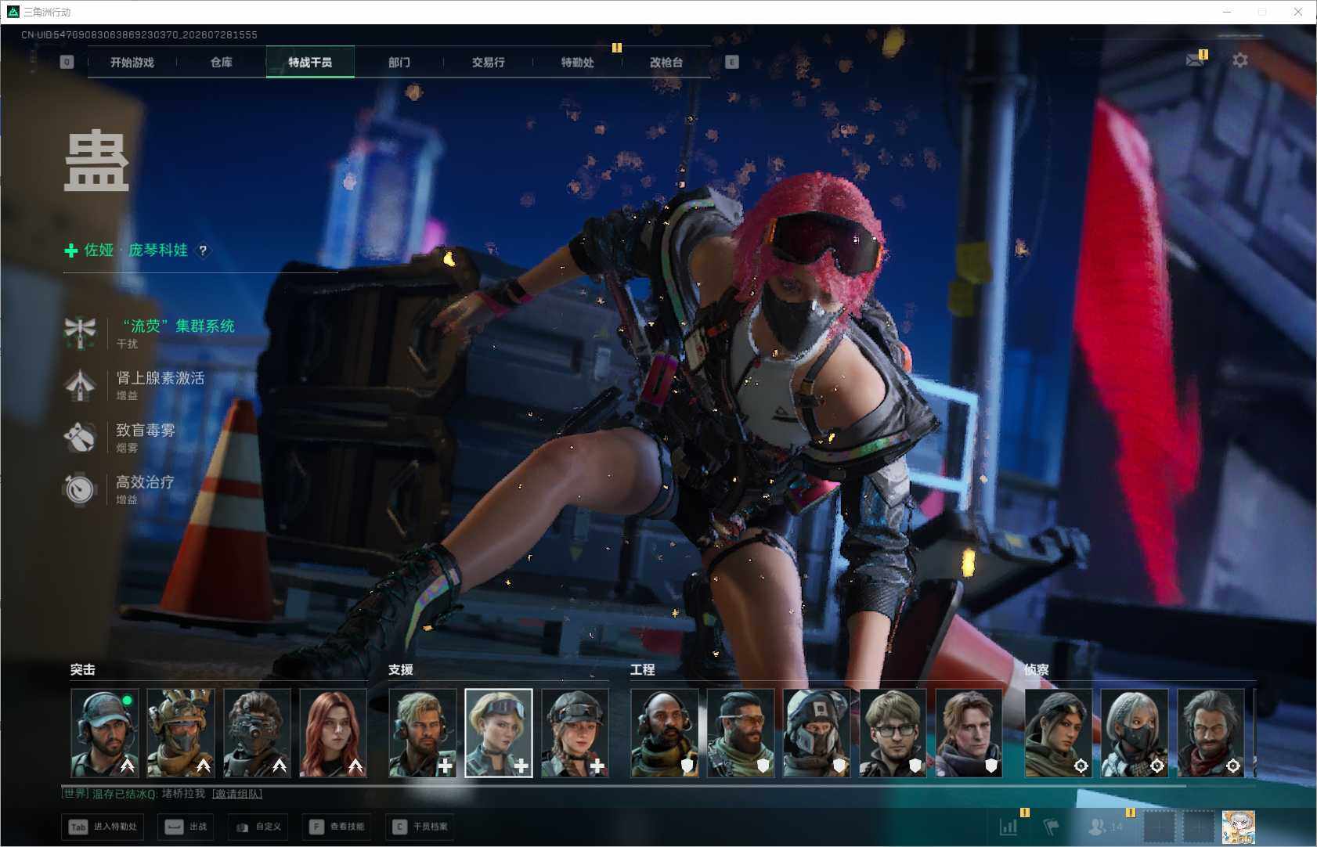Click the operator roster horizontal scrollbar
Viewport: 1317px width, 847px height.
point(623,784)
